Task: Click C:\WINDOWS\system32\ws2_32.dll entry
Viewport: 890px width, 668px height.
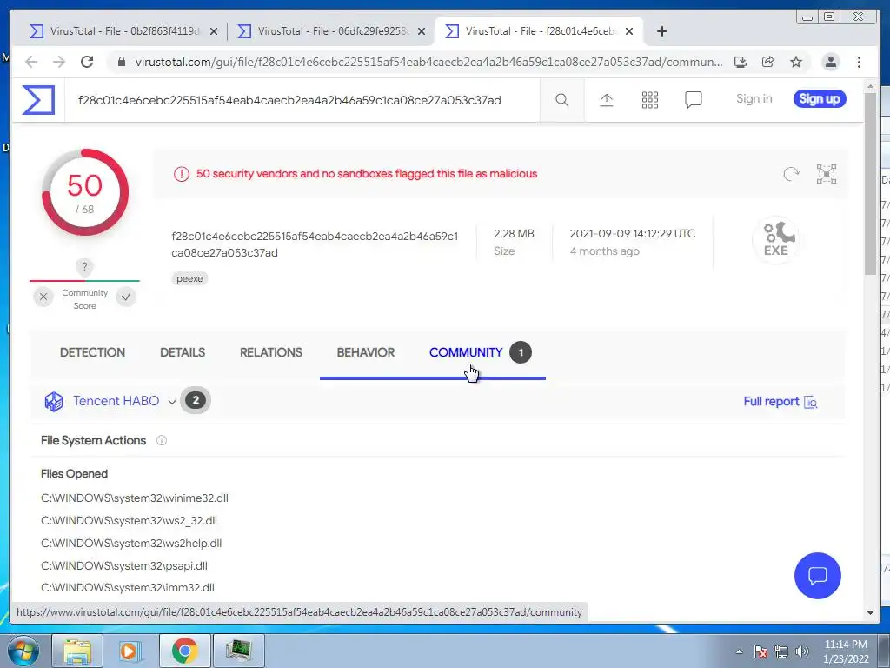Action: [129, 520]
